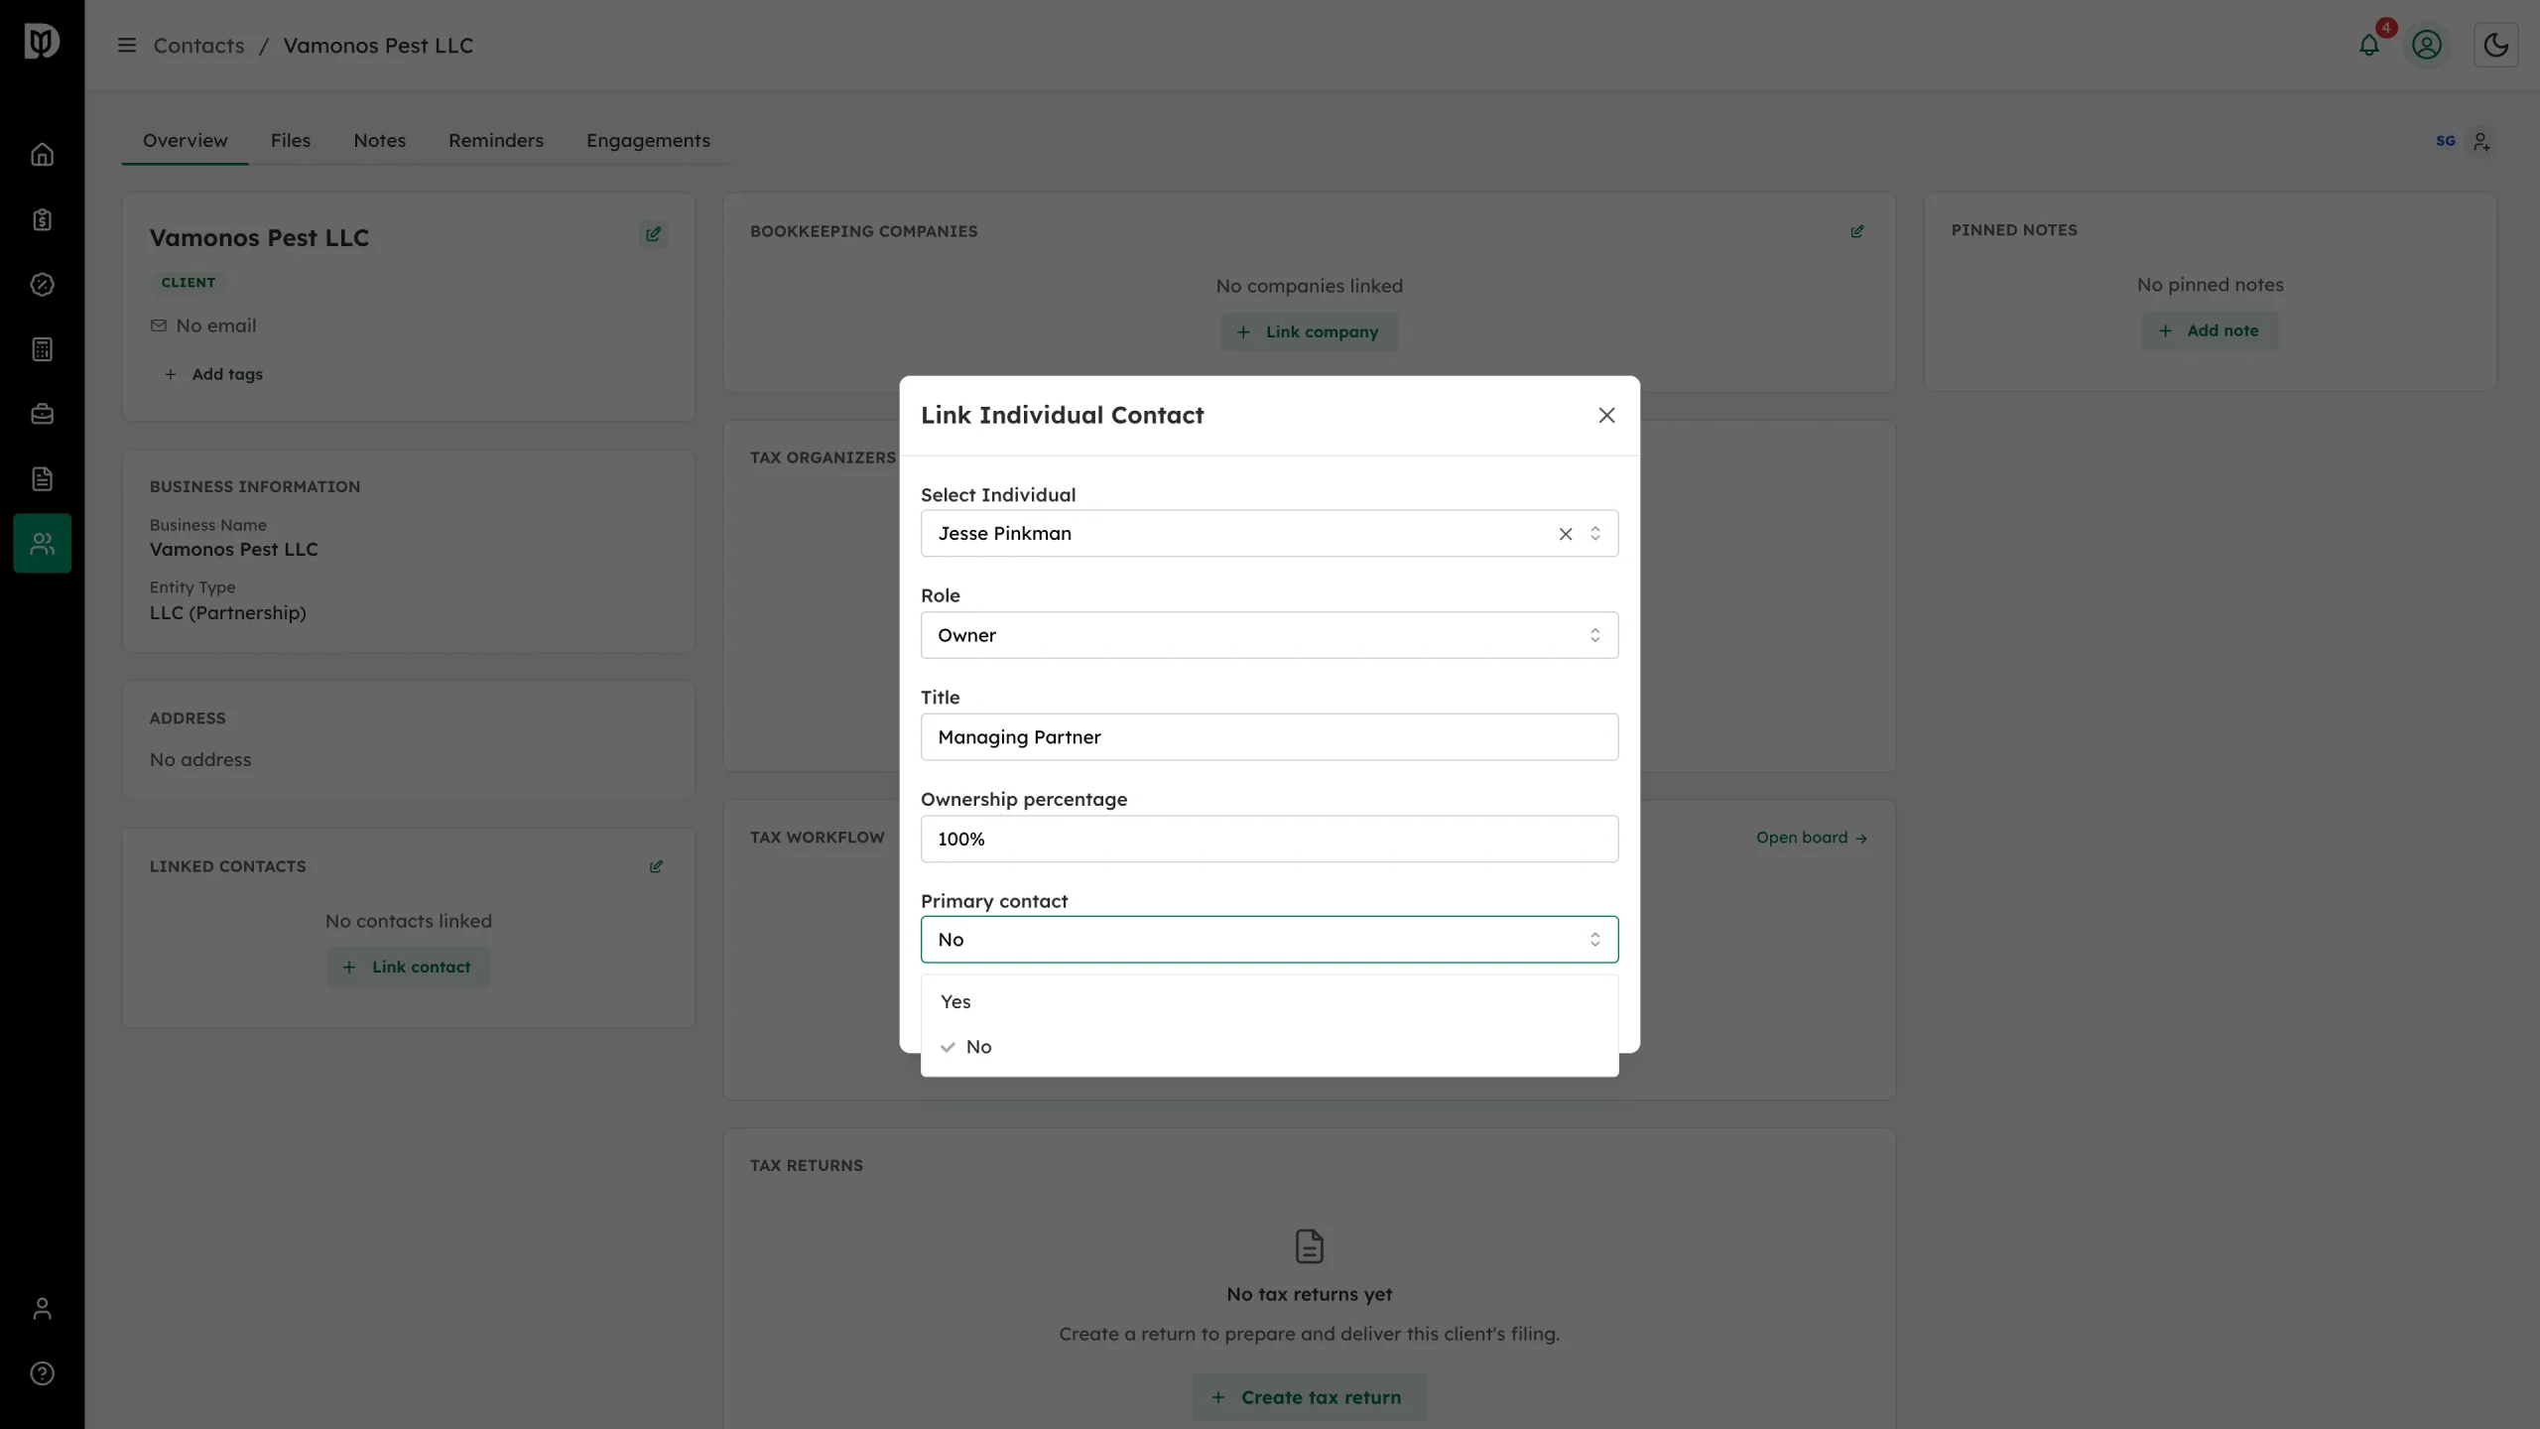Click the Title field with Managing Partner
This screenshot has height=1429, width=2540.
(x=1269, y=737)
